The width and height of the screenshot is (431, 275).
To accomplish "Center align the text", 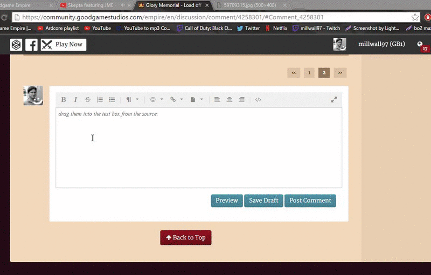I will point(230,100).
